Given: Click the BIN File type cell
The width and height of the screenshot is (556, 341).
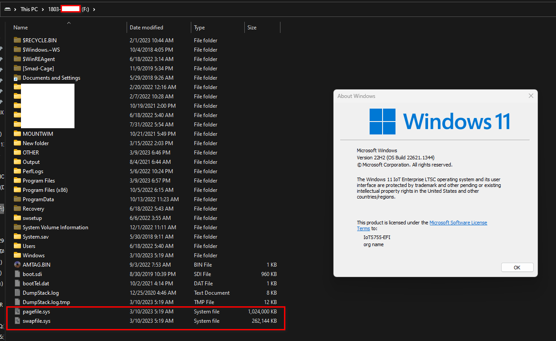Looking at the screenshot, I should [202, 264].
